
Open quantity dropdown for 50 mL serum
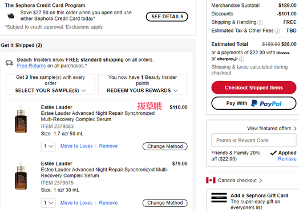click(x=48, y=146)
